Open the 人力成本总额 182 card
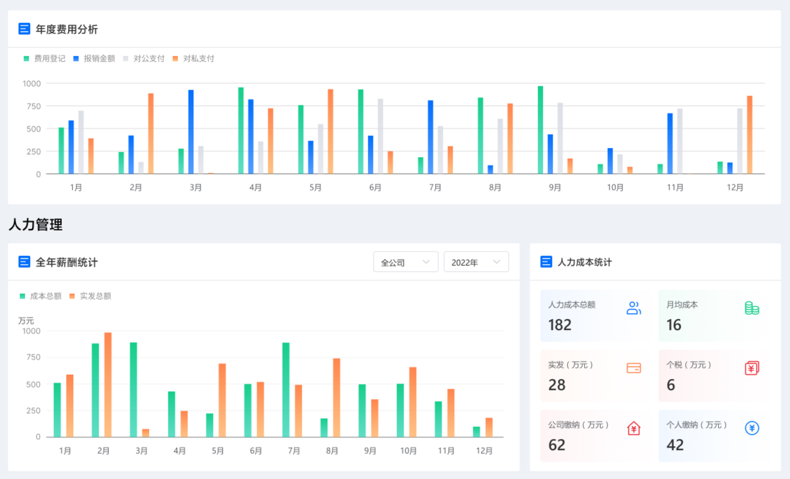 [594, 316]
